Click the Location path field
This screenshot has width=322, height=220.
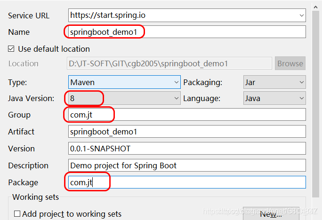click(169, 63)
